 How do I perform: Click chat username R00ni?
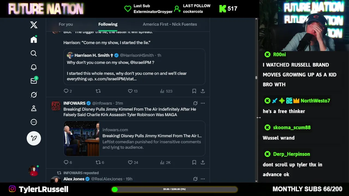click(279, 54)
